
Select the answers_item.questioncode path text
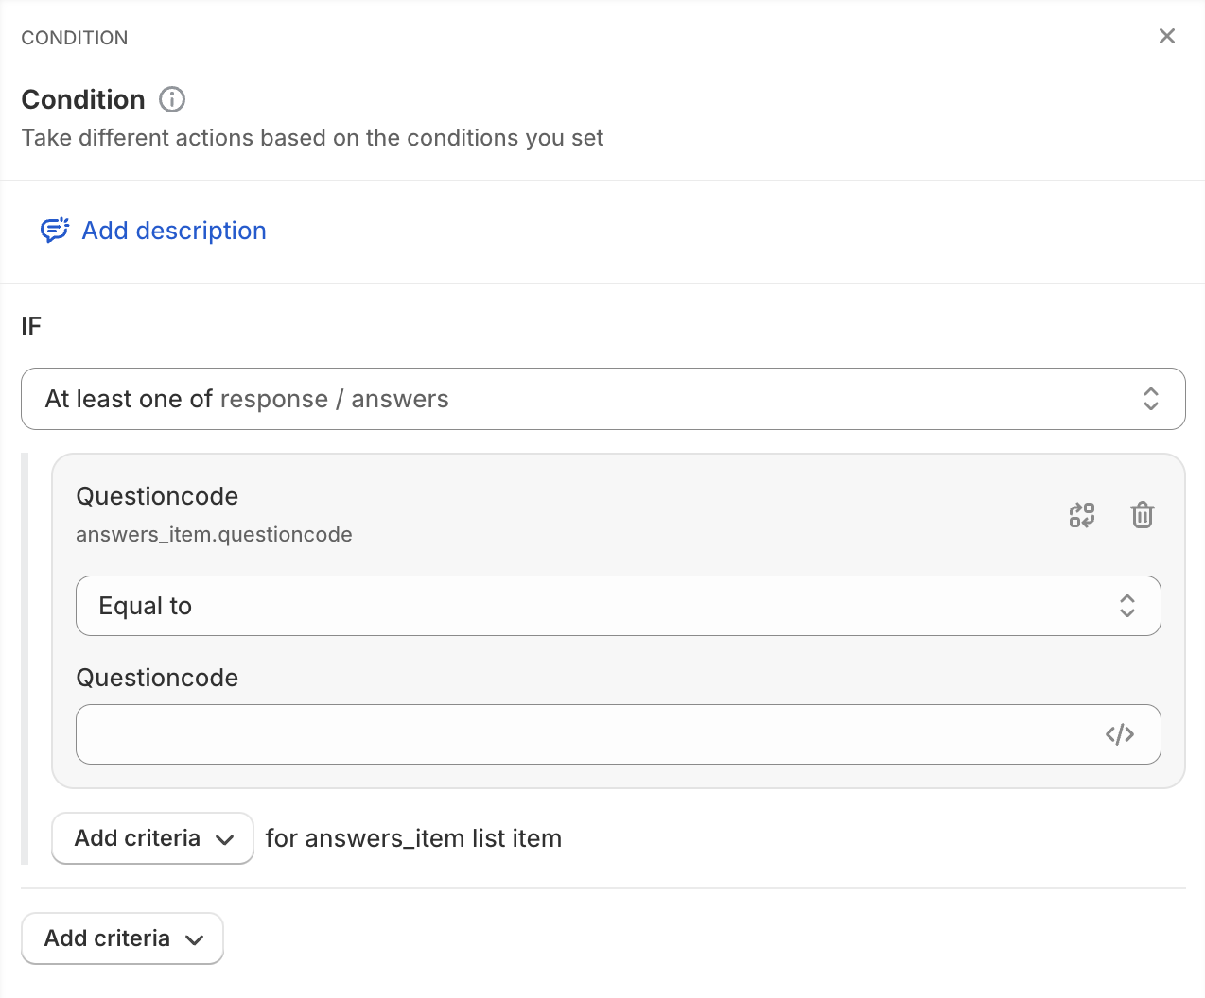click(214, 535)
